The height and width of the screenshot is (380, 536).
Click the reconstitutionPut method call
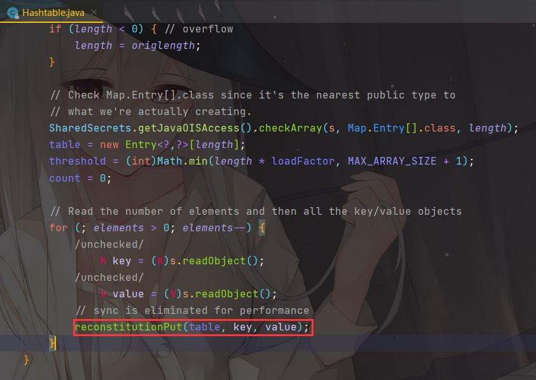tap(128, 327)
